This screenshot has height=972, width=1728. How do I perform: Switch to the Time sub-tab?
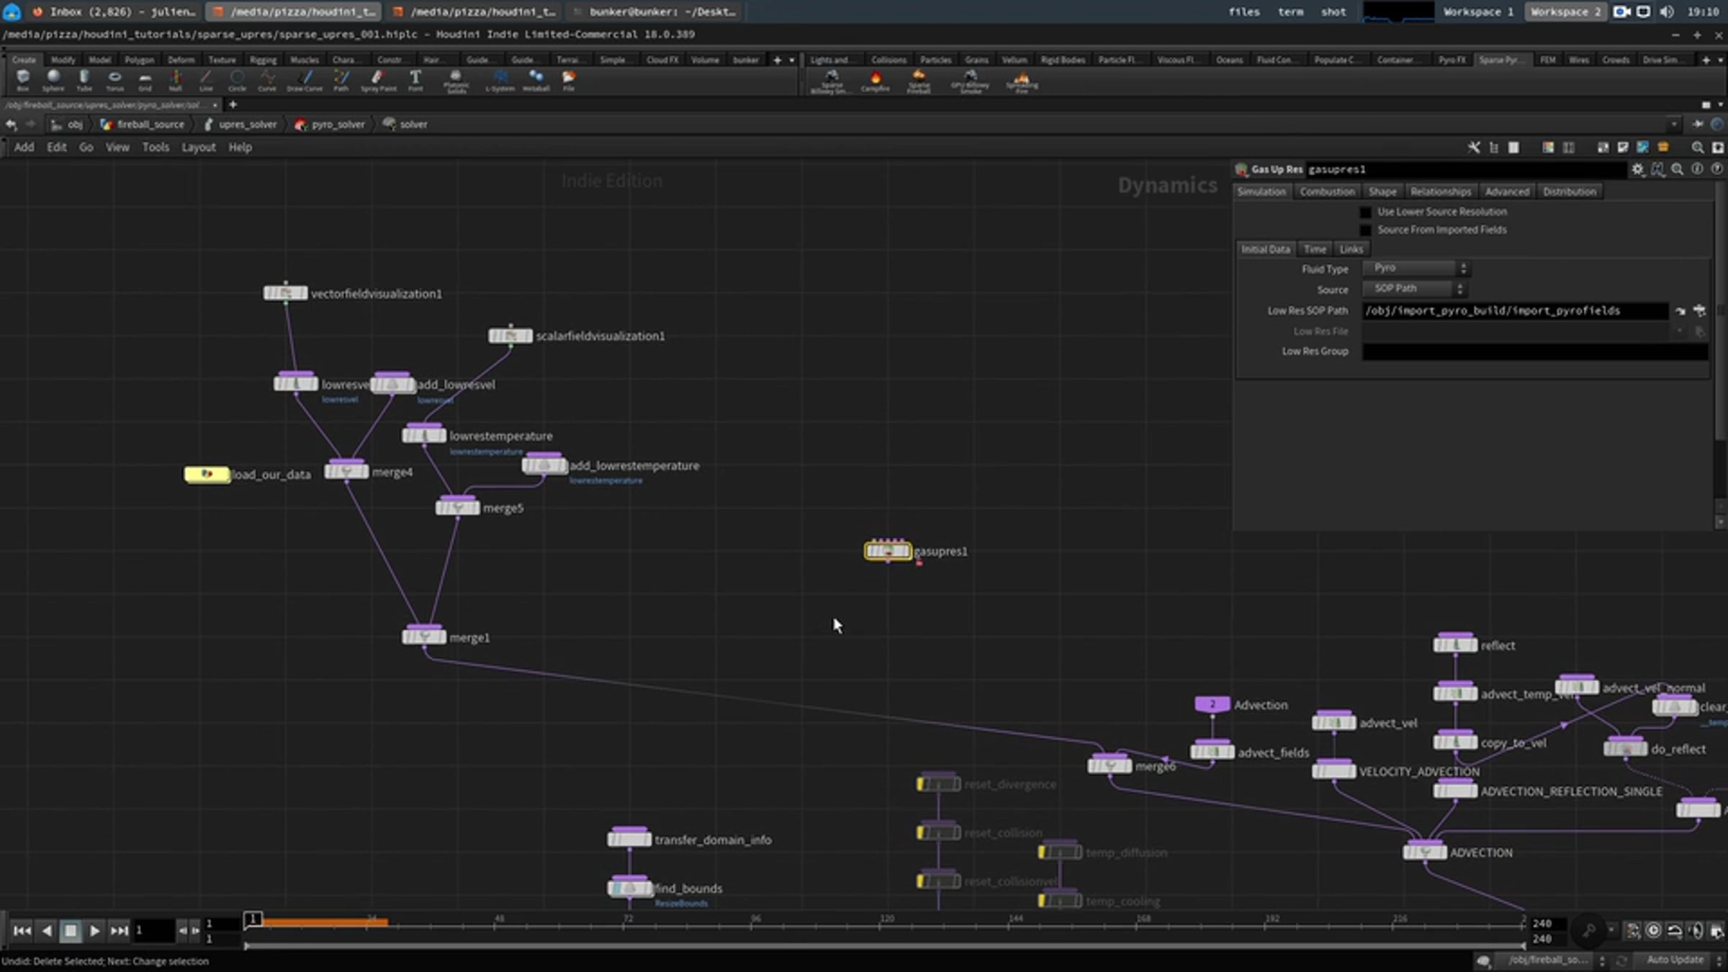click(1315, 249)
